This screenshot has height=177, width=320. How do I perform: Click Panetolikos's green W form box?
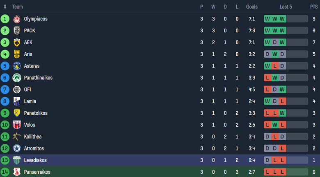(x=282, y=113)
